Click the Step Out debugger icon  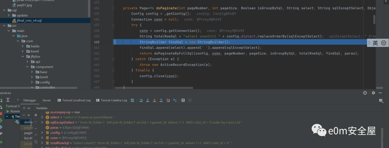[x=161, y=100]
